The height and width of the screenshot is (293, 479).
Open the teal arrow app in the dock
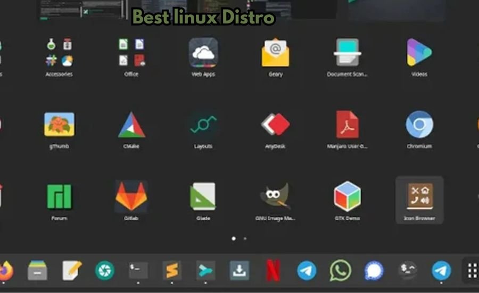coord(205,271)
